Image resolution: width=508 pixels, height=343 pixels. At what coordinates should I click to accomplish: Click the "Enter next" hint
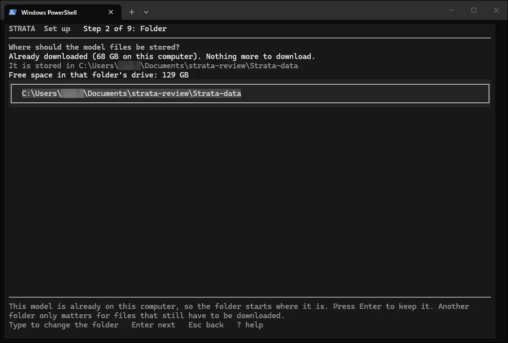153,325
